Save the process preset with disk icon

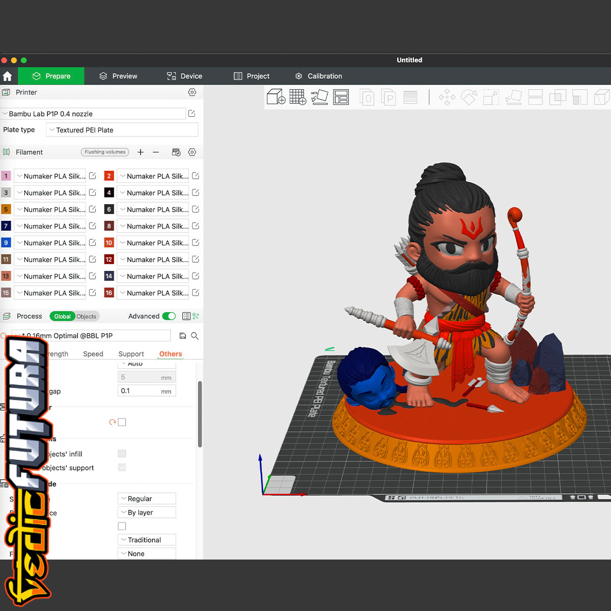[x=183, y=336]
